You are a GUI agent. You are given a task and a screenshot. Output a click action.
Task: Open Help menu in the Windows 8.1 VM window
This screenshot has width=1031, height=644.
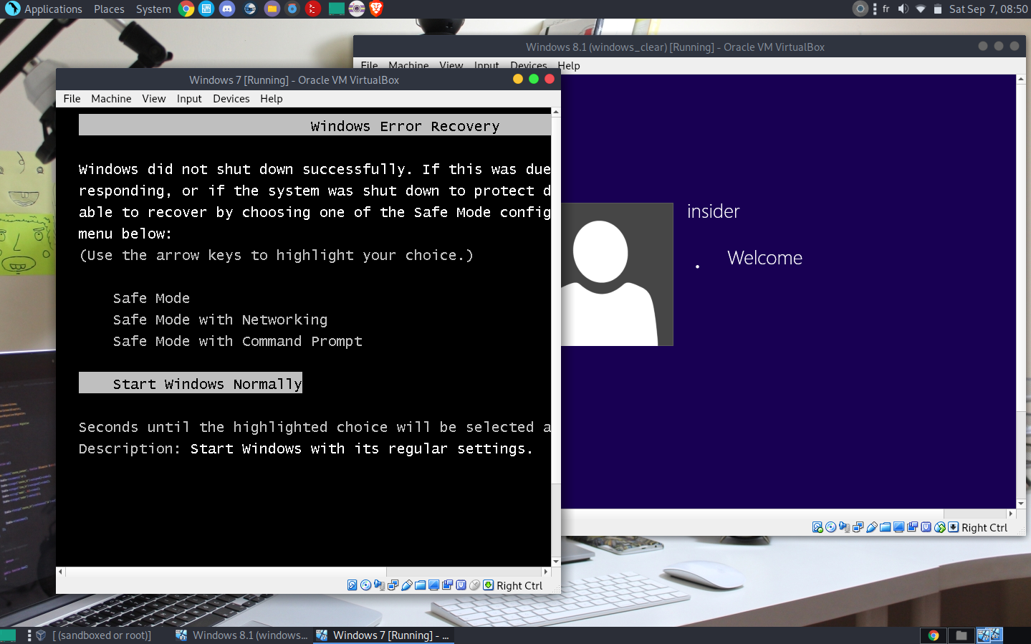[569, 66]
